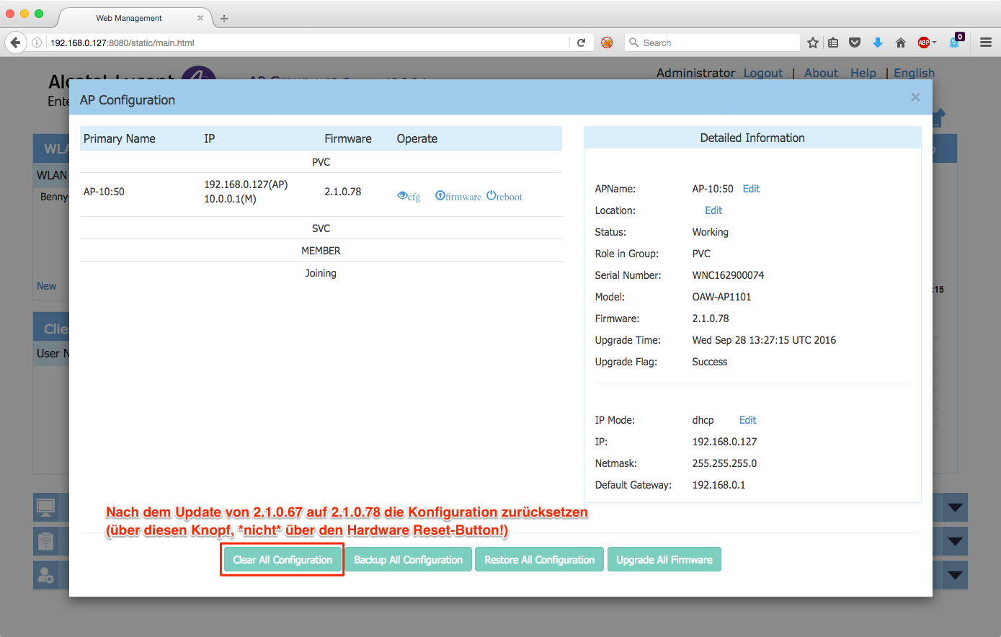Click the reboot power icon
This screenshot has height=637, width=1001.
pos(491,196)
